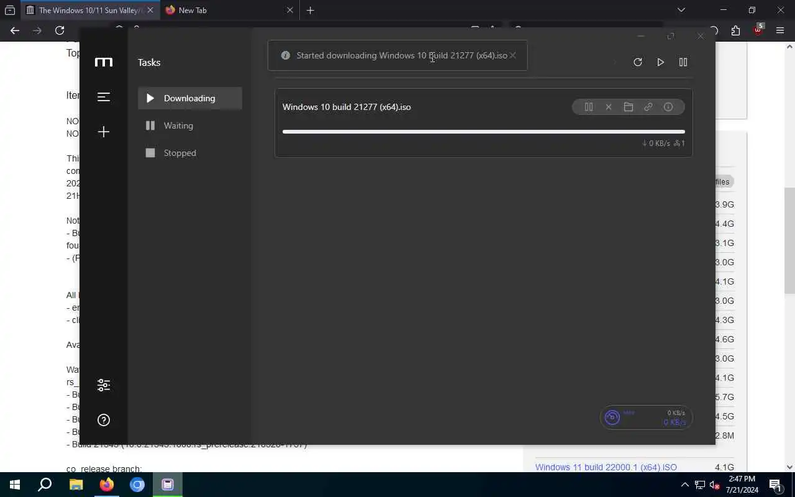Click the taskbar clock showing 2:47 PM
795x497 pixels.
coord(741,485)
